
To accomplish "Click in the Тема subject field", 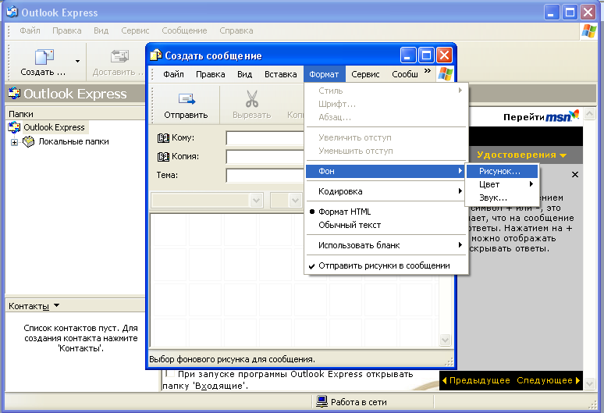I will click(265, 176).
